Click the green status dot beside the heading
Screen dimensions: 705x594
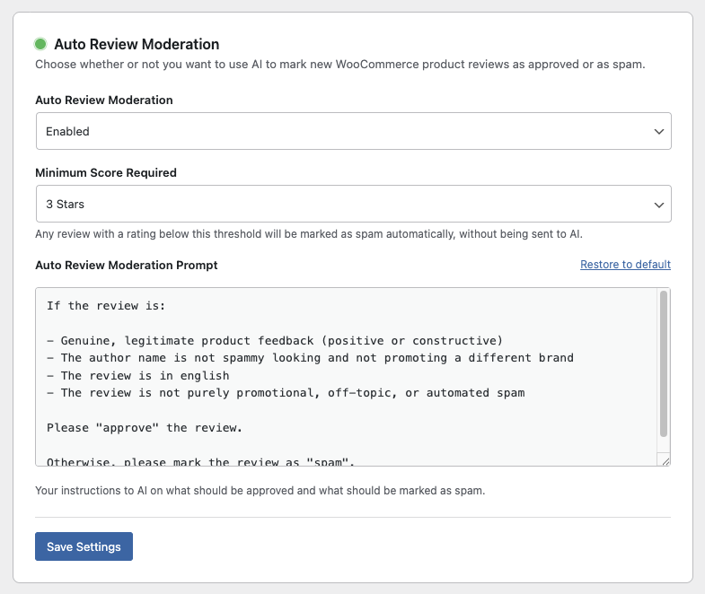(40, 44)
